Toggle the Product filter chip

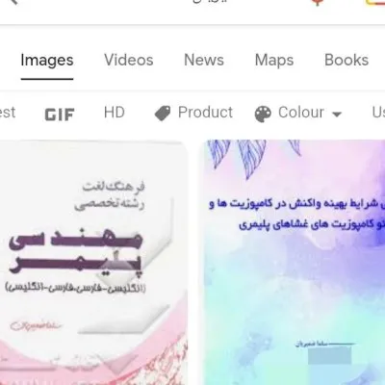click(193, 113)
